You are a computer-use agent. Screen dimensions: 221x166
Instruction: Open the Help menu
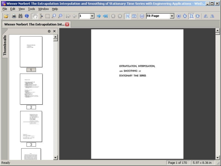55,9
